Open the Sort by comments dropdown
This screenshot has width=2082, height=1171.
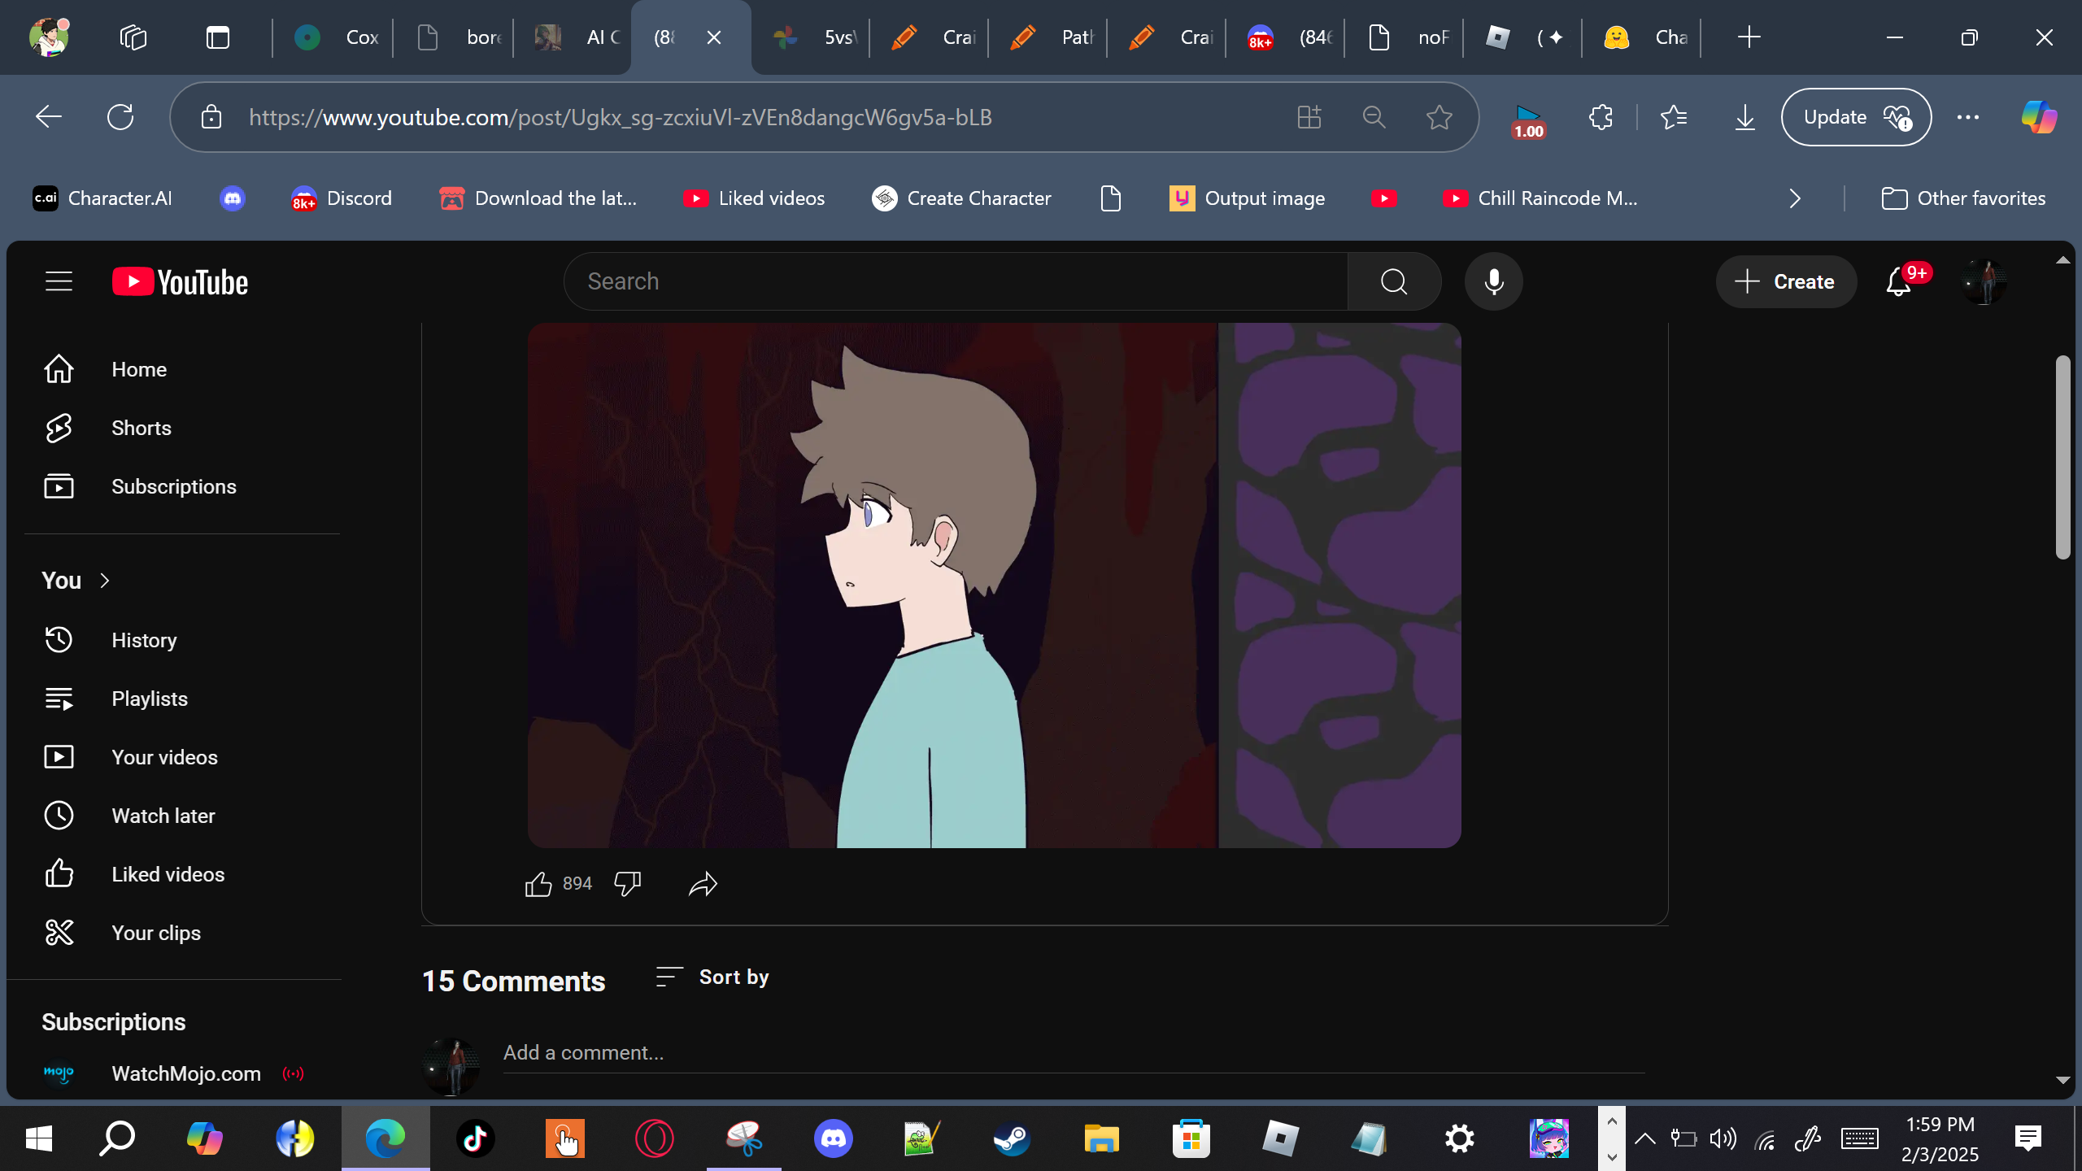point(712,977)
